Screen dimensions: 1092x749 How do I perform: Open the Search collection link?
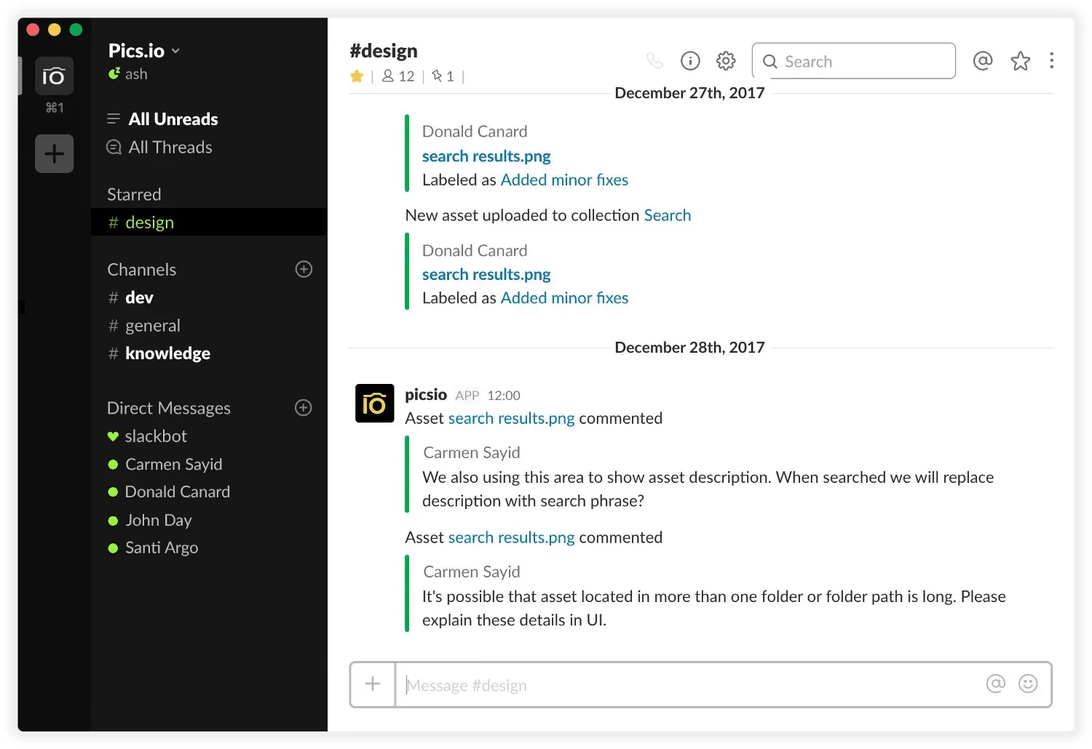tap(668, 215)
